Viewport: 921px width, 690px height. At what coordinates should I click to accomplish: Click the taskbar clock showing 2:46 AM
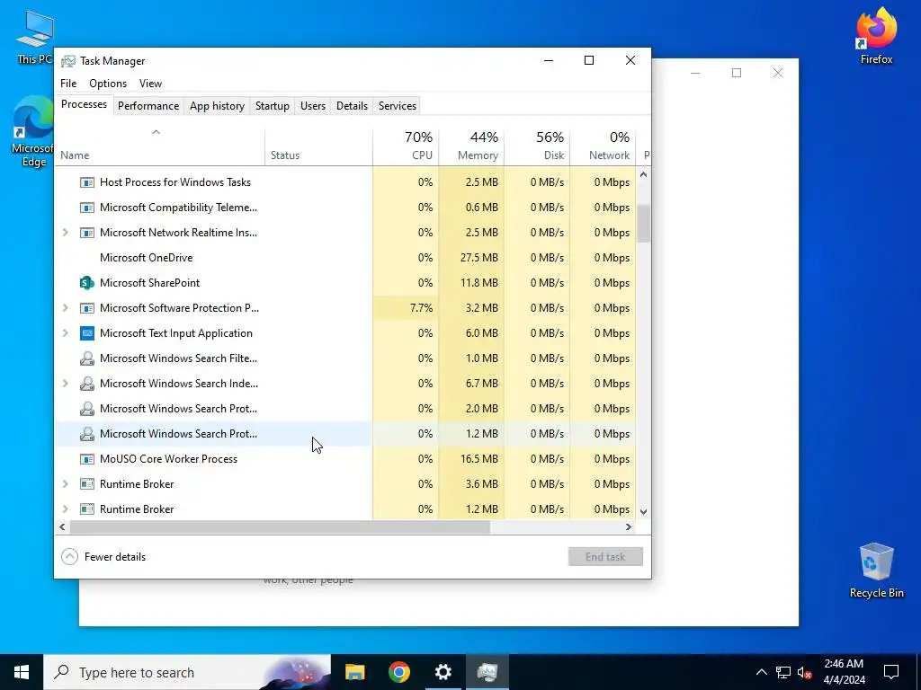tap(844, 672)
